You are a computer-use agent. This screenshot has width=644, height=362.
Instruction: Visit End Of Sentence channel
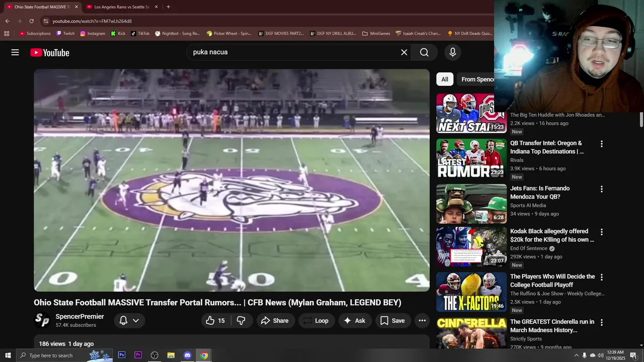click(529, 248)
